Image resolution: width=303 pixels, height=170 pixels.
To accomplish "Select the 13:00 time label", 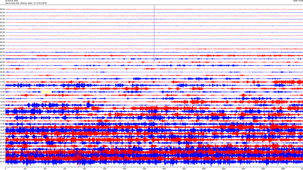I will (3, 95).
